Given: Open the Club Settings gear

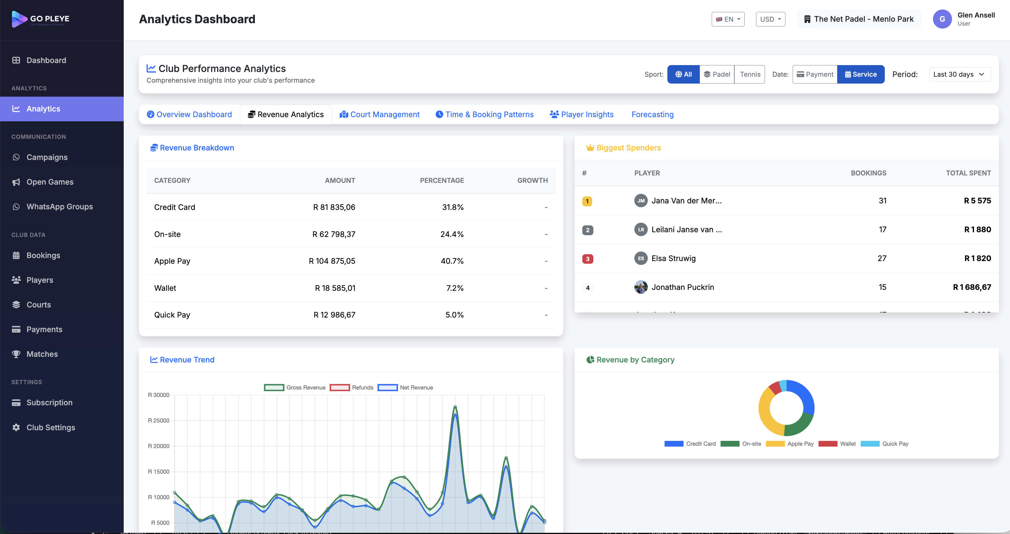Looking at the screenshot, I should tap(16, 427).
